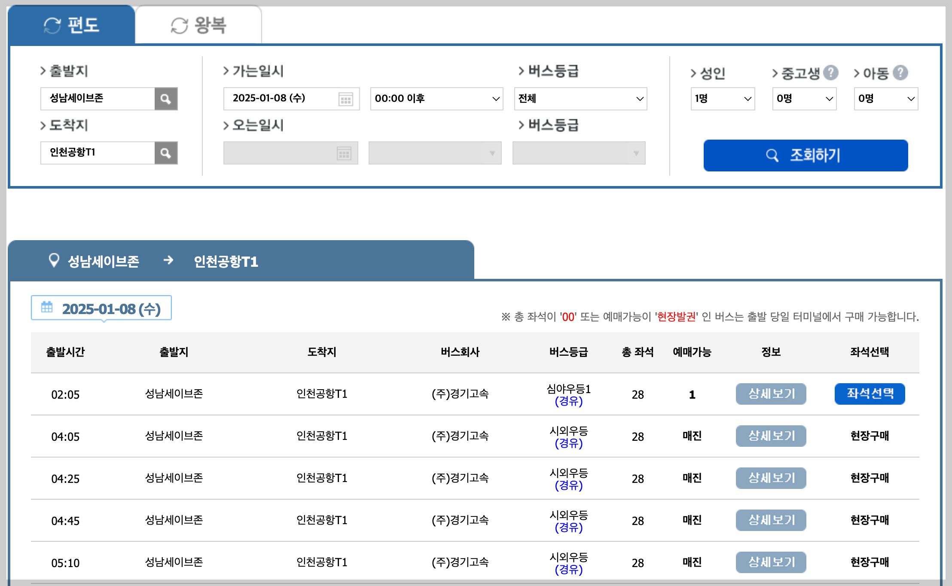Click the search icon next to 출발지 field

click(166, 98)
